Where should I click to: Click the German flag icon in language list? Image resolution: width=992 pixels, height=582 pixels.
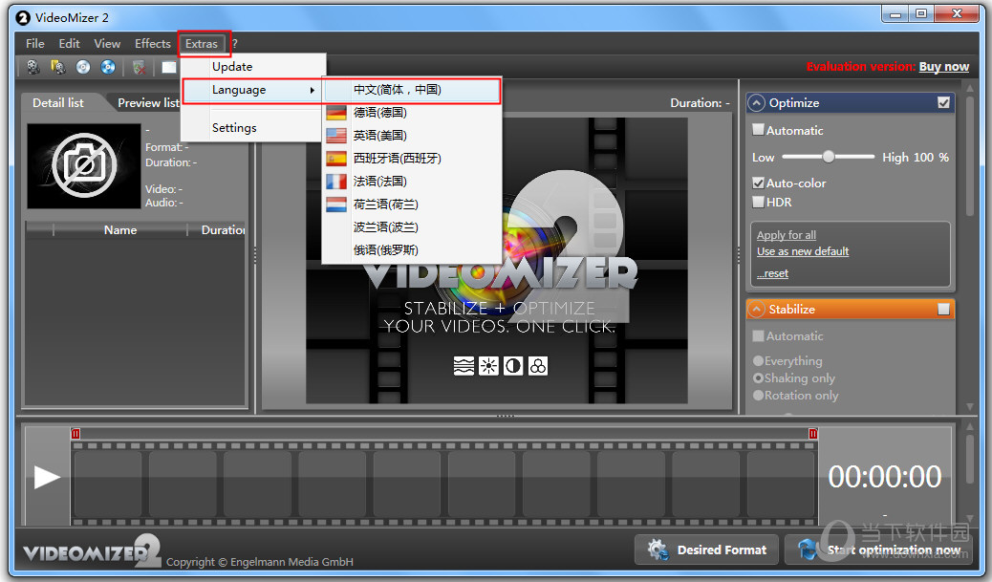(x=336, y=113)
